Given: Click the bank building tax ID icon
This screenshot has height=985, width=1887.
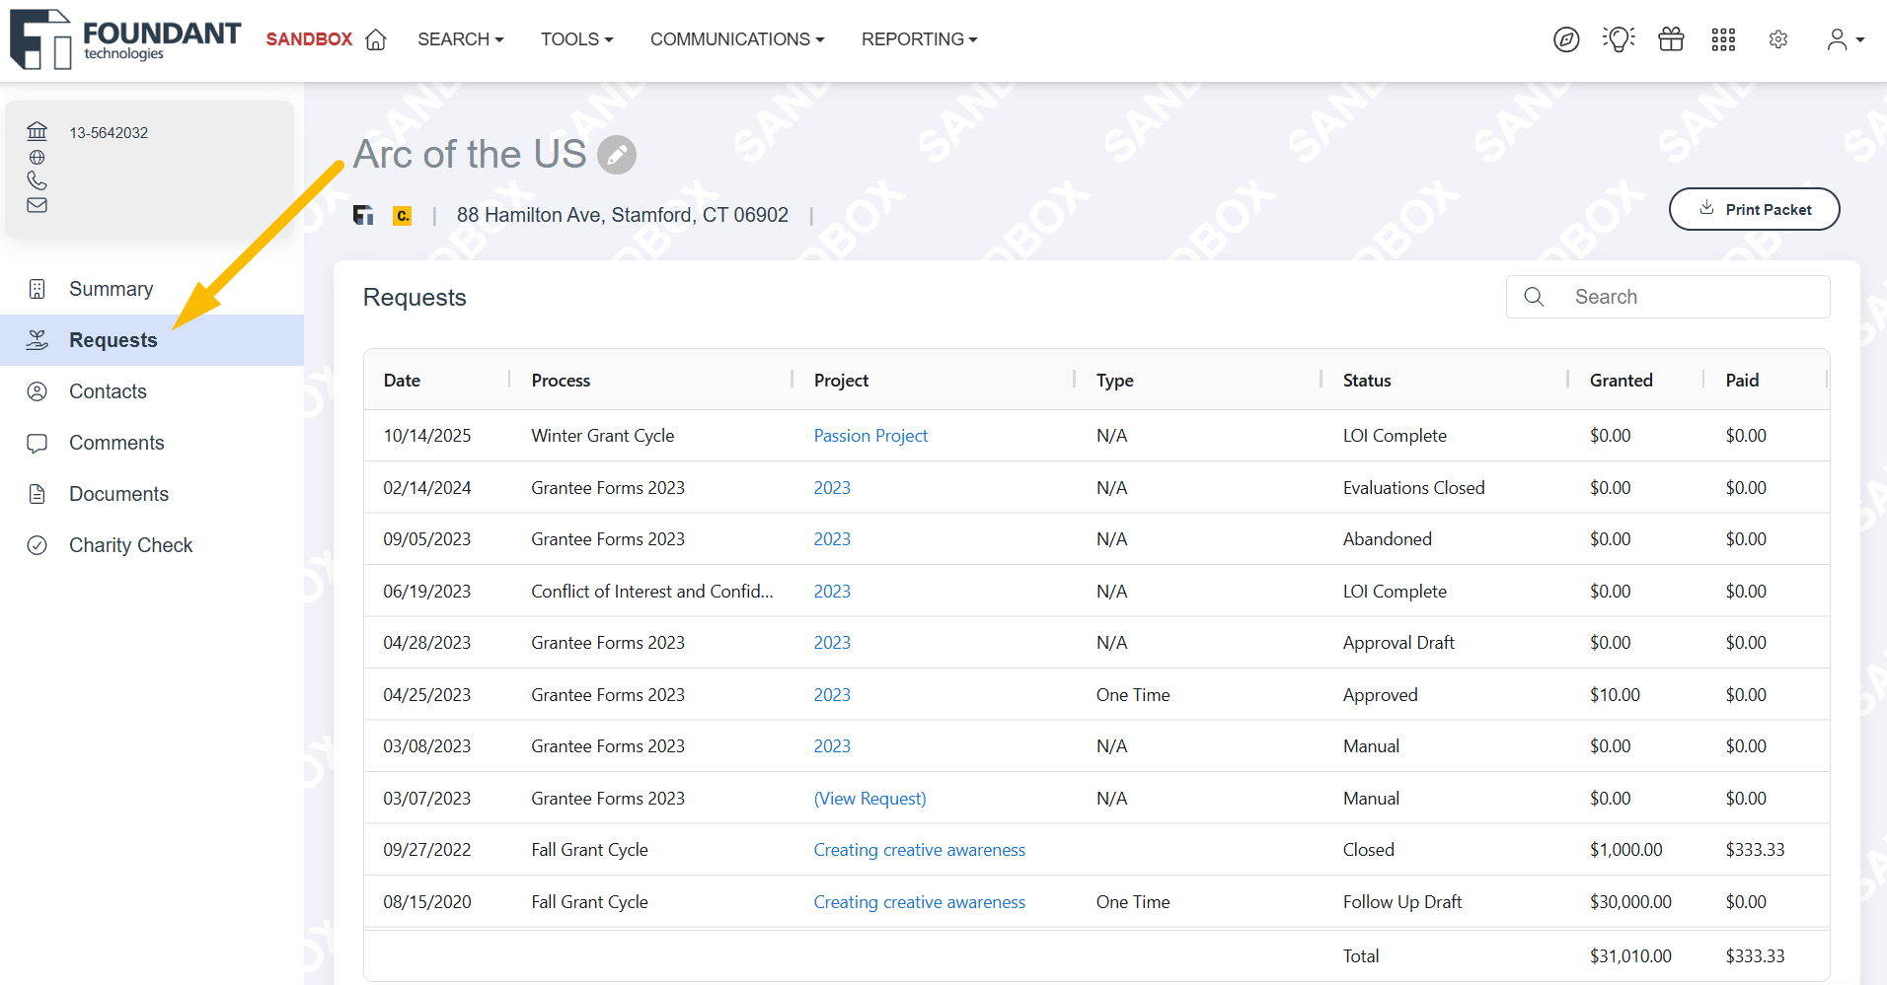Looking at the screenshot, I should point(37,131).
